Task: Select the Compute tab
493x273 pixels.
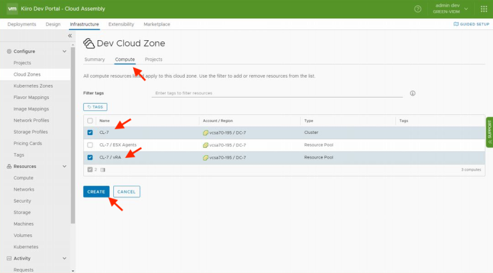Action: pyautogui.click(x=125, y=60)
